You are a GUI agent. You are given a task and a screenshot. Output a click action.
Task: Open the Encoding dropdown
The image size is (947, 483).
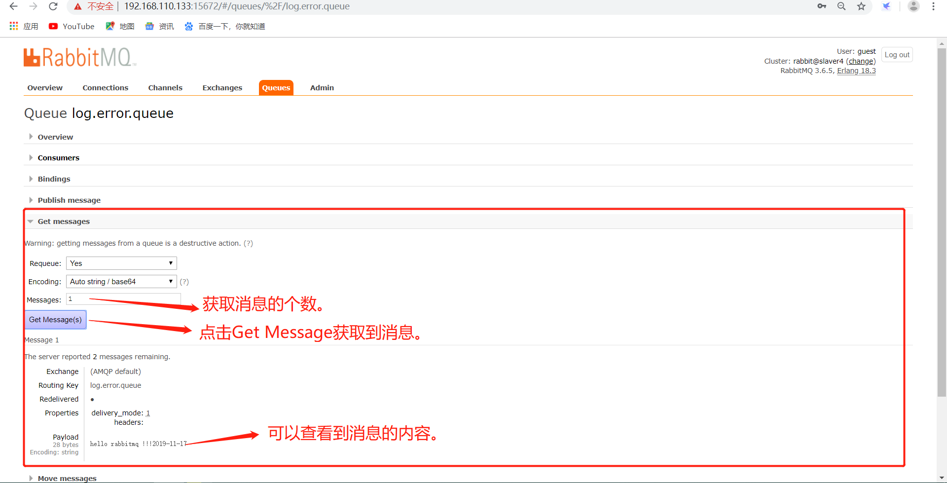[121, 282]
